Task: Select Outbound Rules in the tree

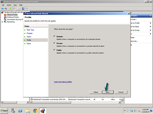Action: pos(13,17)
